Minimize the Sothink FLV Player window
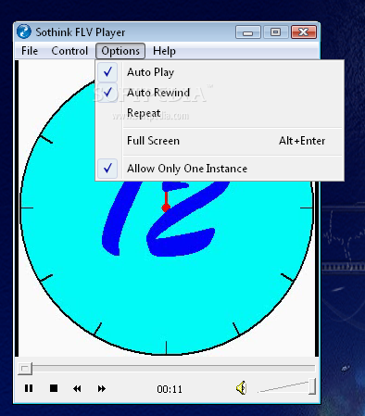The width and height of the screenshot is (365, 416). pyautogui.click(x=248, y=32)
